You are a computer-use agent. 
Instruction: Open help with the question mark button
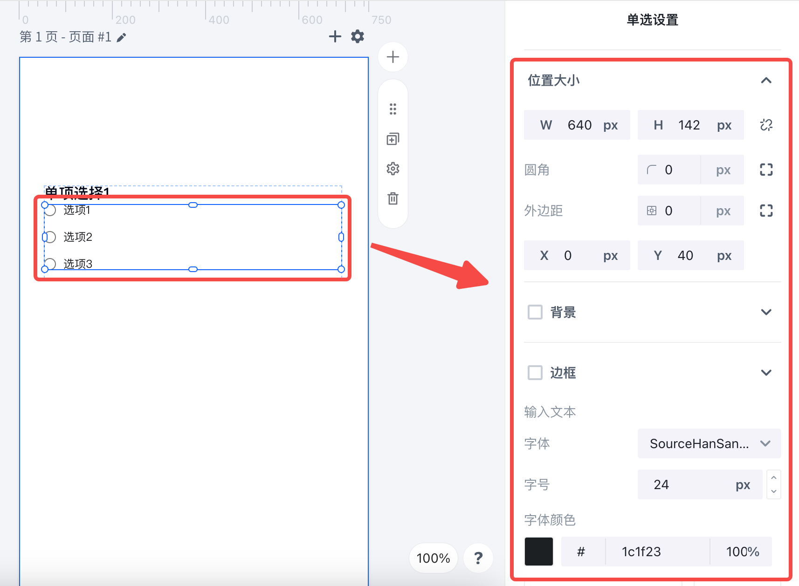tap(478, 558)
